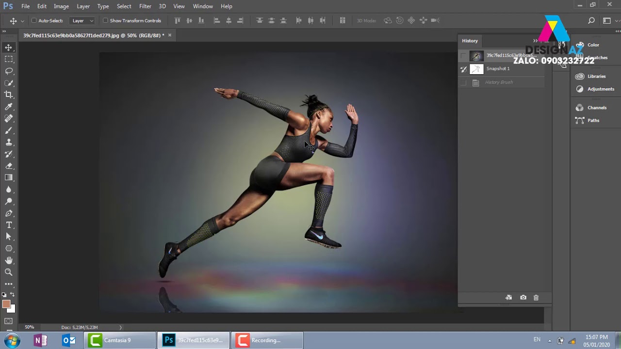Open the Filter menu

click(x=145, y=6)
